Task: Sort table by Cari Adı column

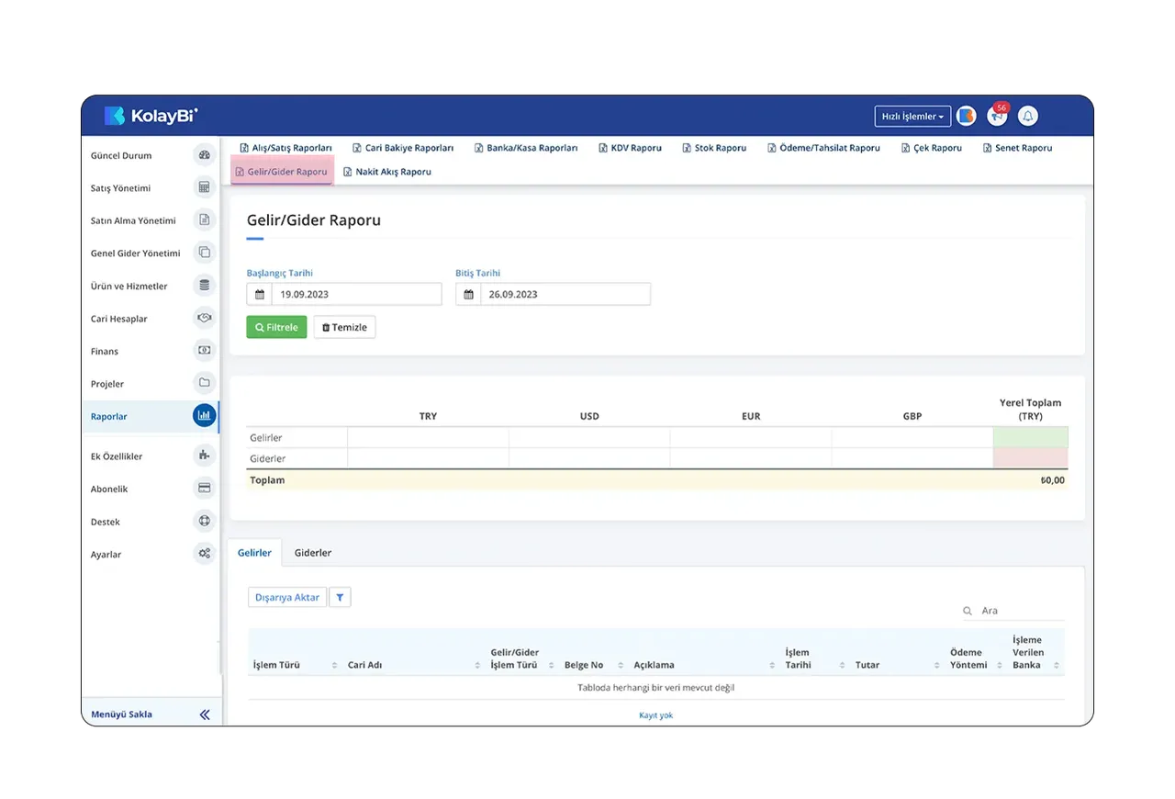Action: point(413,665)
